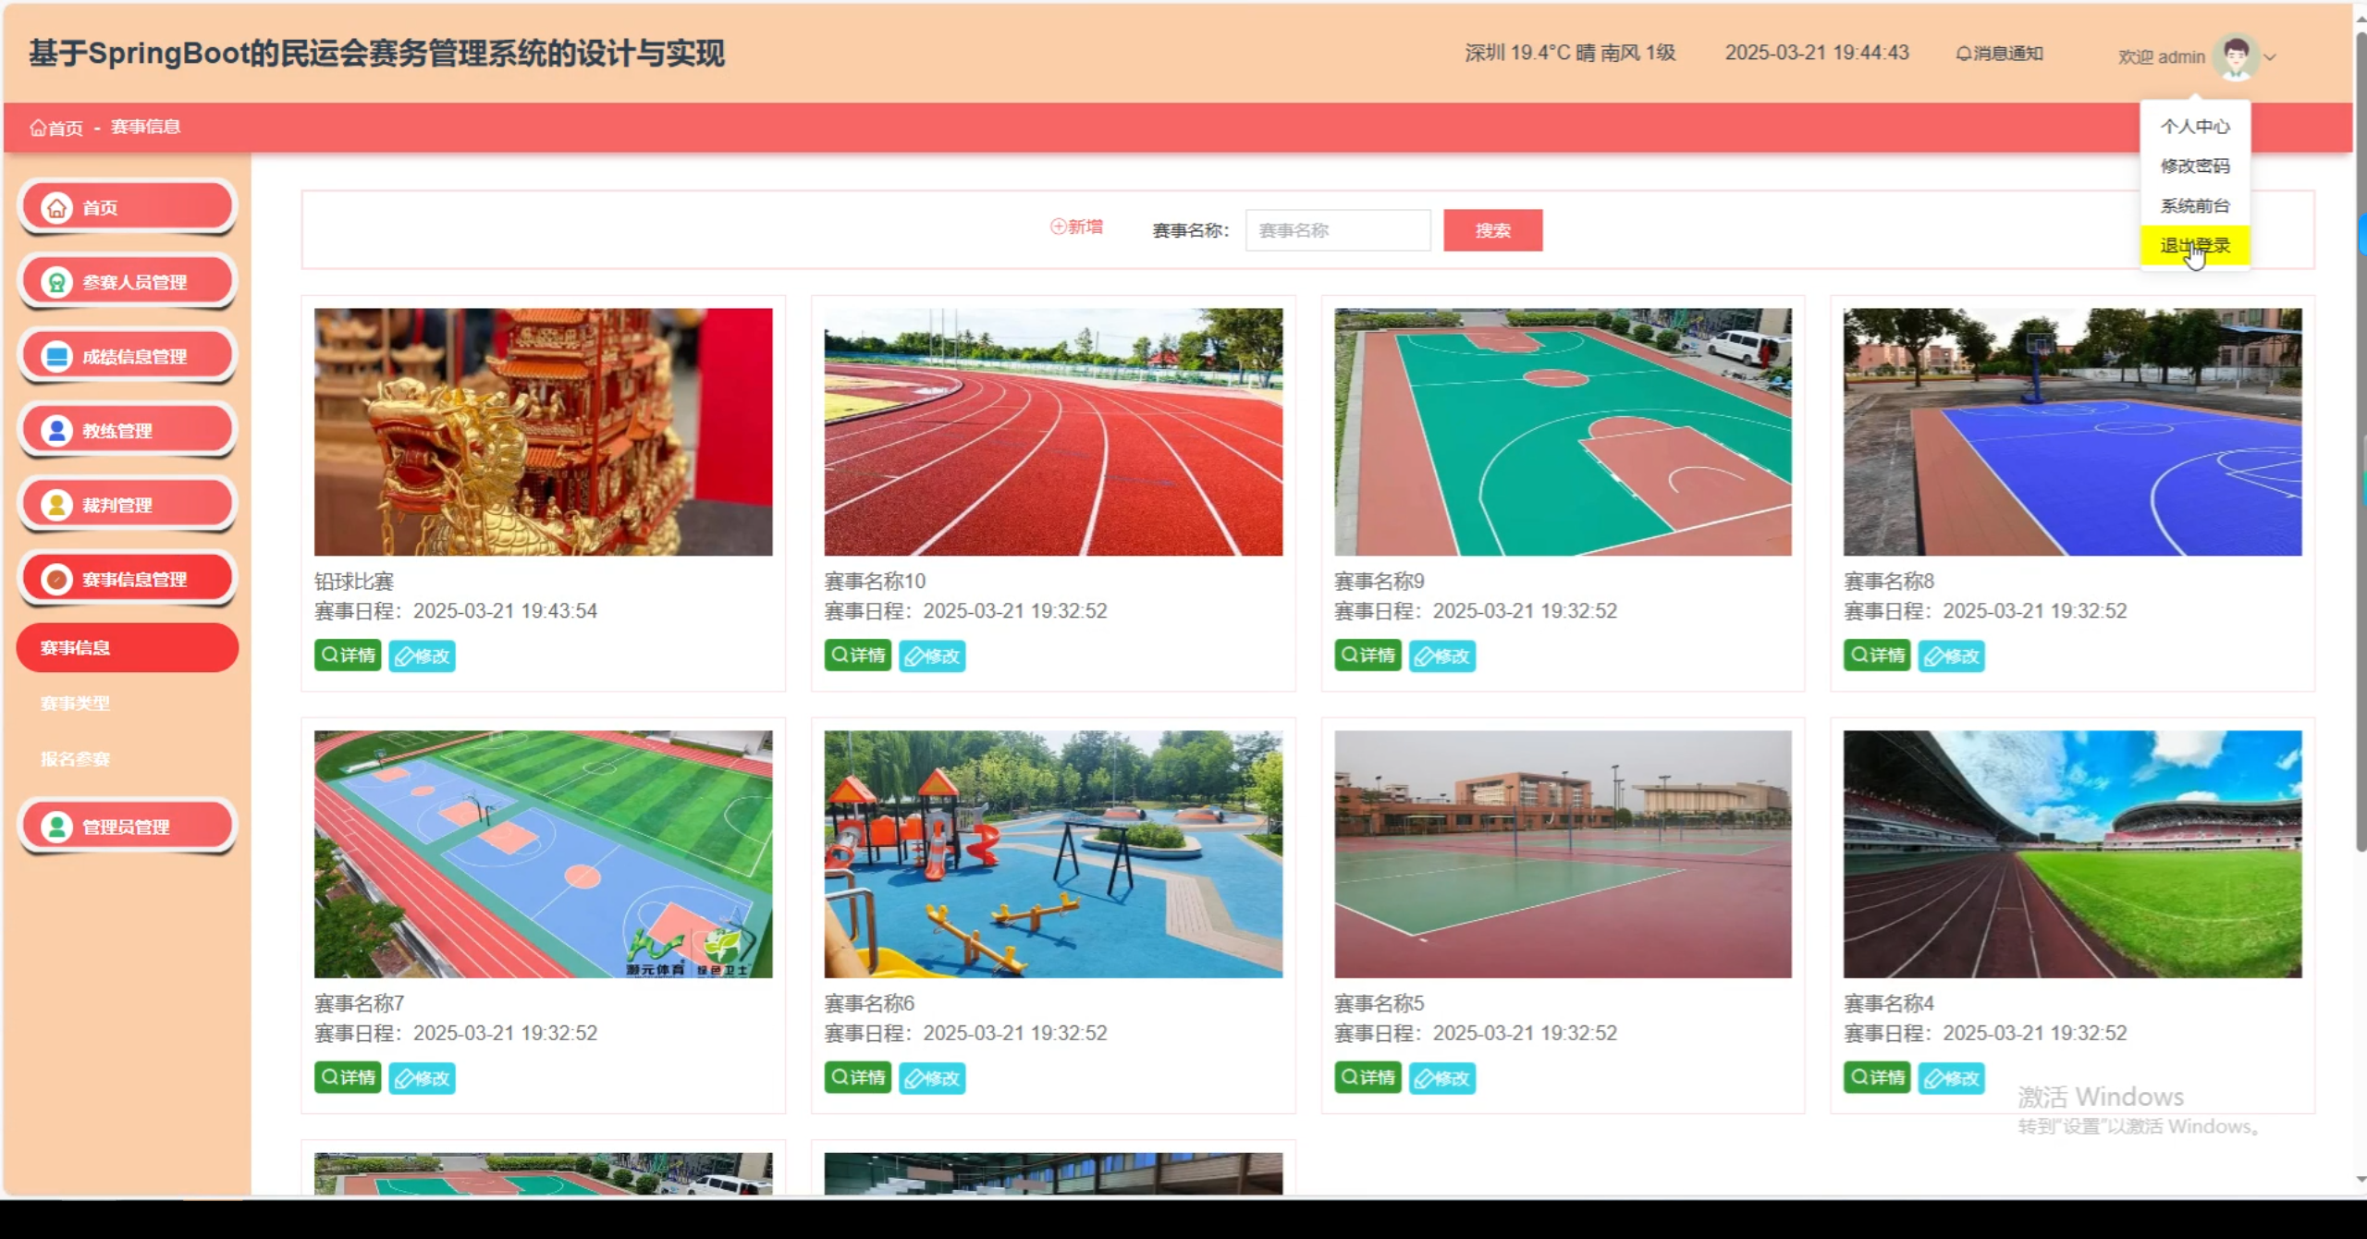Collapse the 赛事信息管理 sidebar menu

click(x=128, y=579)
